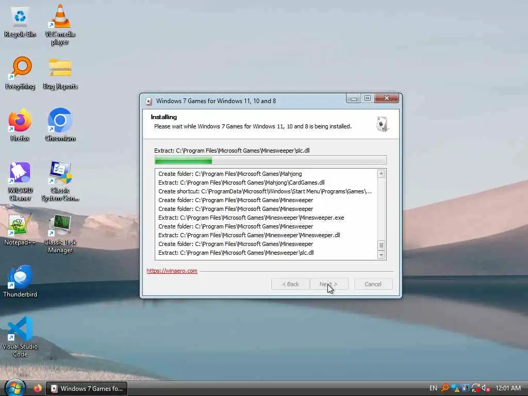528x396 pixels.
Task: Open the network warning tray icon
Action: pyautogui.click(x=456, y=388)
